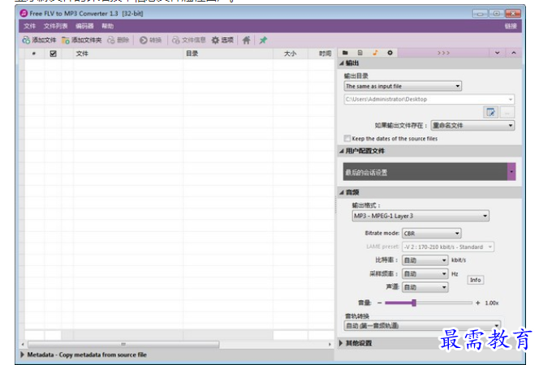Enable Keep the dates of the source files
Image resolution: width=539 pixels, height=365 pixels.
tap(347, 139)
